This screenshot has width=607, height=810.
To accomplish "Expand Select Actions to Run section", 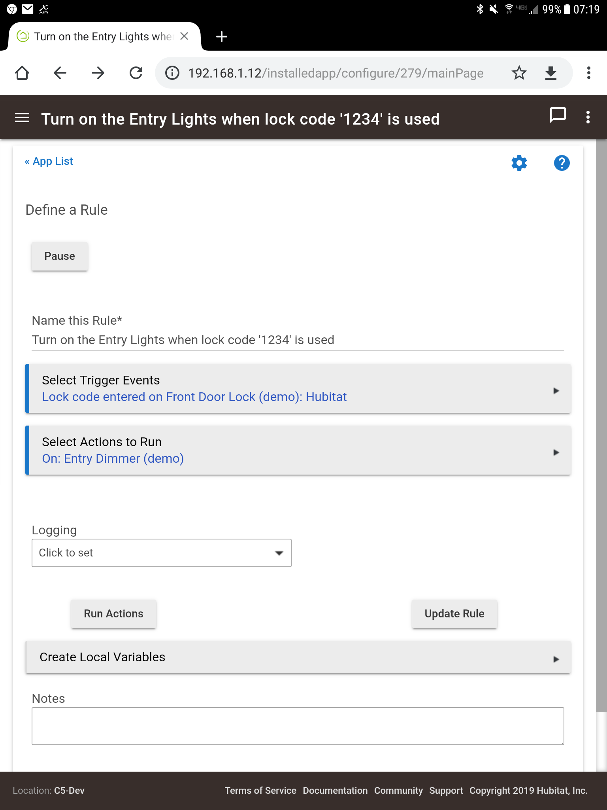I will [x=298, y=450].
